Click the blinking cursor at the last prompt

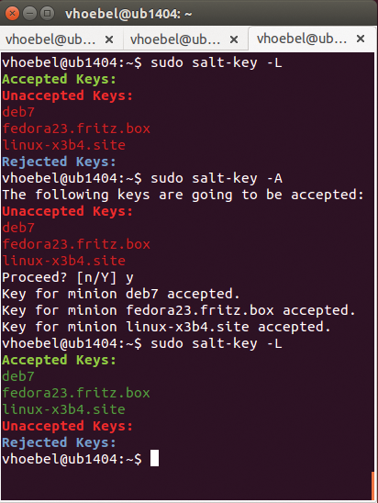(154, 458)
